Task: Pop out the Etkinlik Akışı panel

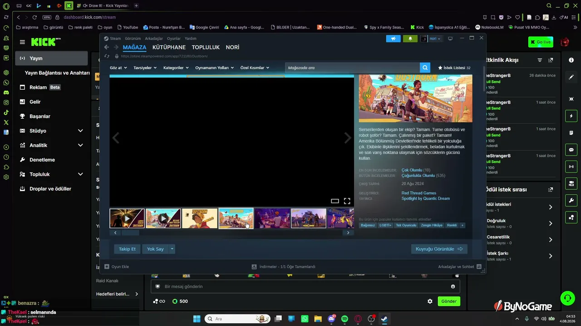Action: point(551,60)
